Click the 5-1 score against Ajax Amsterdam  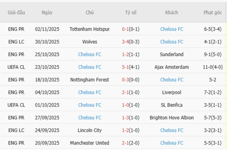tap(126, 67)
